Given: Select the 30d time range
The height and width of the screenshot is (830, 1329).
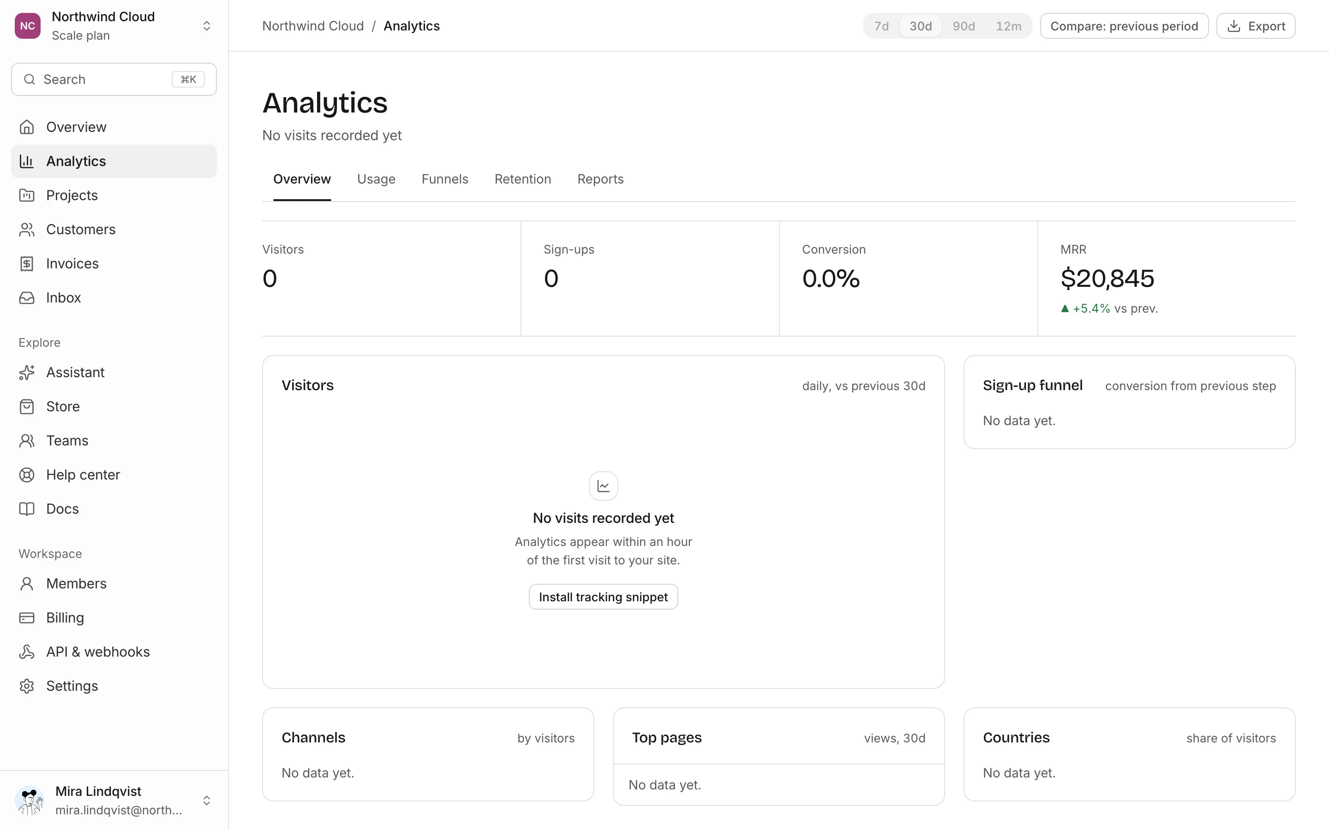Looking at the screenshot, I should pos(921,26).
